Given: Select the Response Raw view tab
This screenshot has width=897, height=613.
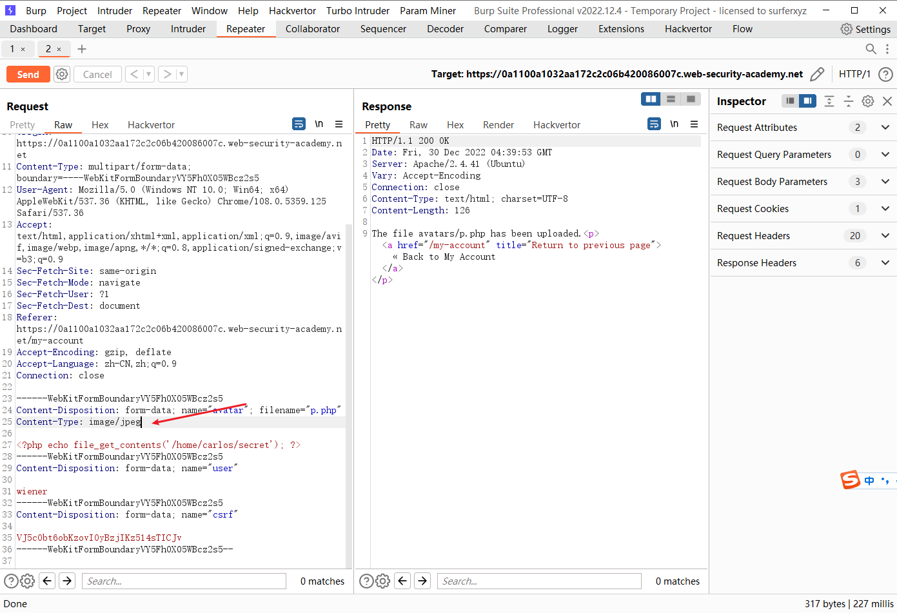Looking at the screenshot, I should click(419, 125).
